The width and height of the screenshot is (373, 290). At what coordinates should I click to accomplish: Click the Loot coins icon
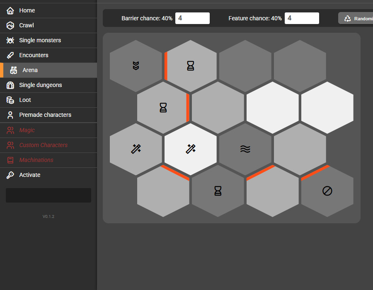tap(10, 100)
